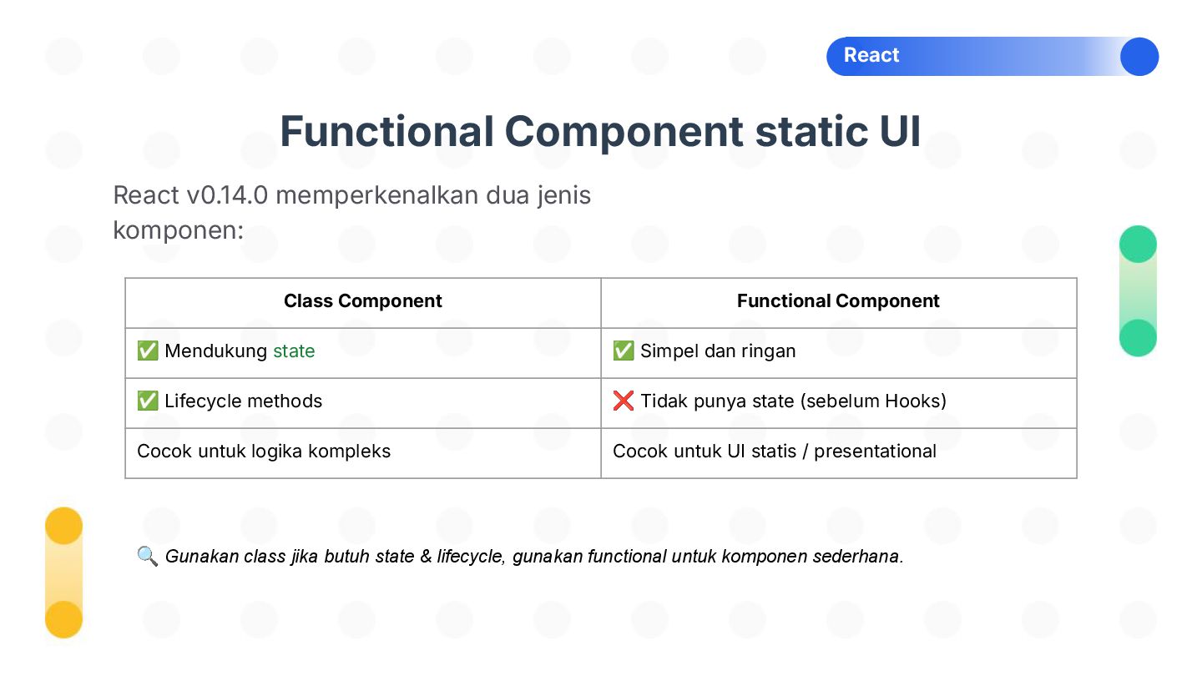Click the React label in blue badge
This screenshot has height=676, width=1202.
[871, 55]
